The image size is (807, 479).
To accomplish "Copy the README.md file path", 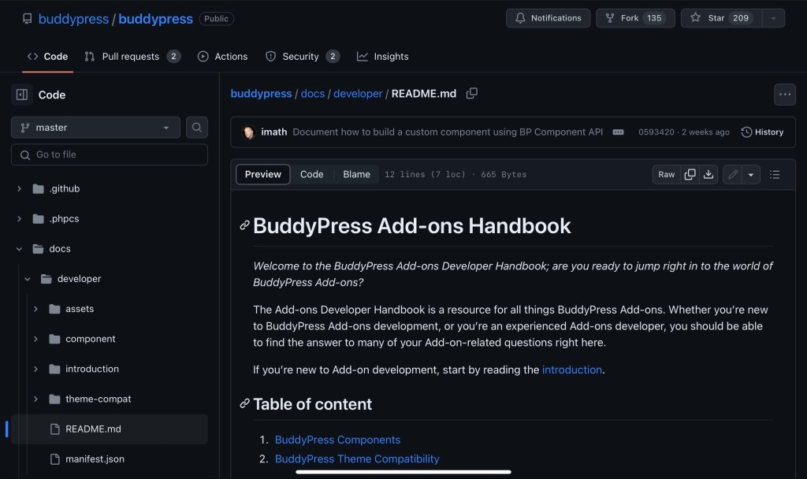I will tap(471, 93).
